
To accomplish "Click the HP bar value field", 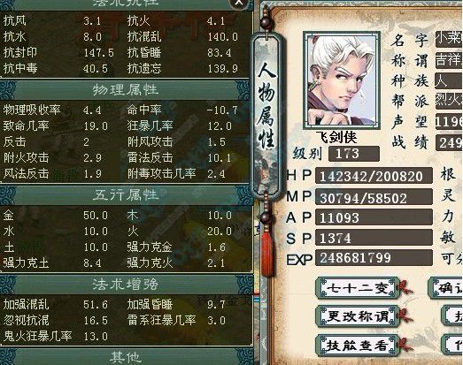I will 374,176.
